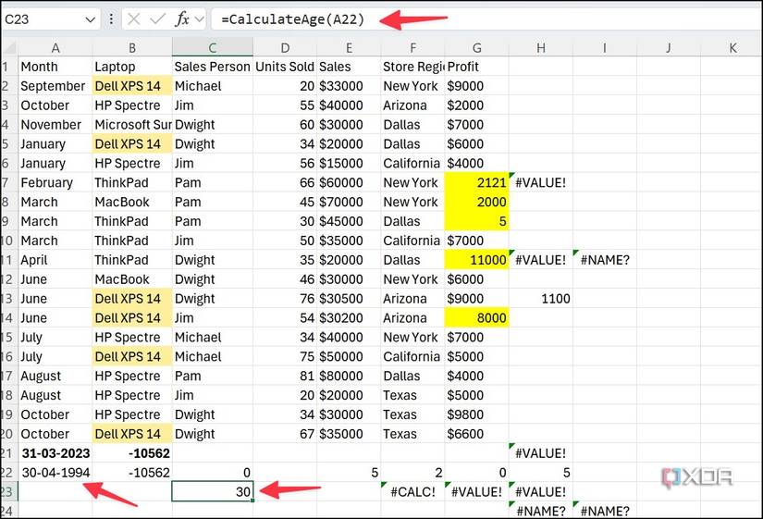
Task: Open the Name Box dropdown arrow
Action: pos(90,20)
